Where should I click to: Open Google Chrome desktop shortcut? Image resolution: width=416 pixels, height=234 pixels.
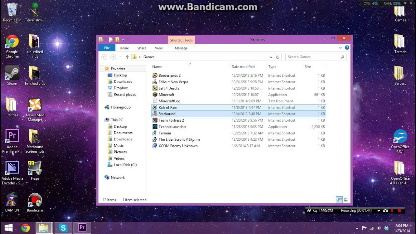click(x=12, y=46)
